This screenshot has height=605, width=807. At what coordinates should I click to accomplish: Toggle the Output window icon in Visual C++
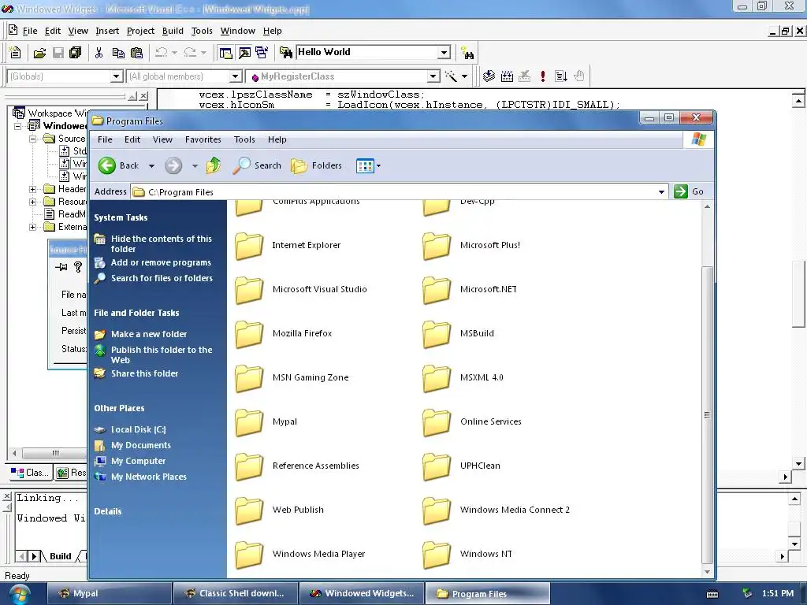244,53
